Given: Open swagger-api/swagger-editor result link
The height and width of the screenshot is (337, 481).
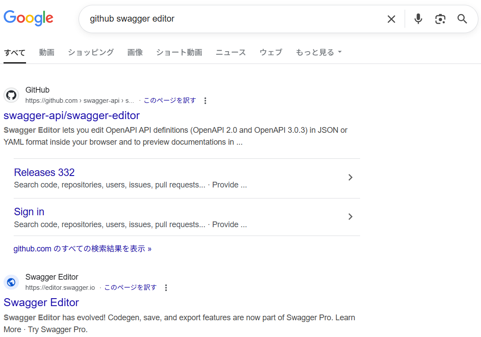Looking at the screenshot, I should pyautogui.click(x=71, y=116).
